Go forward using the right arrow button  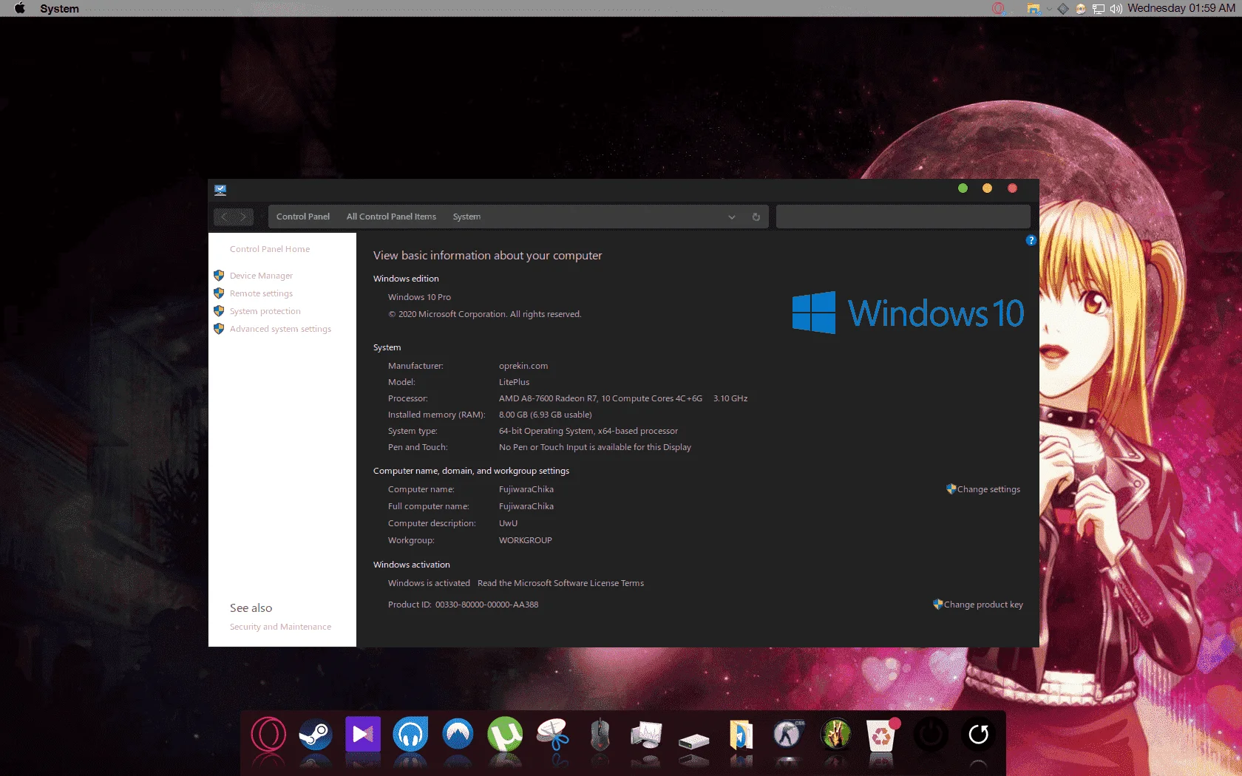pyautogui.click(x=243, y=217)
